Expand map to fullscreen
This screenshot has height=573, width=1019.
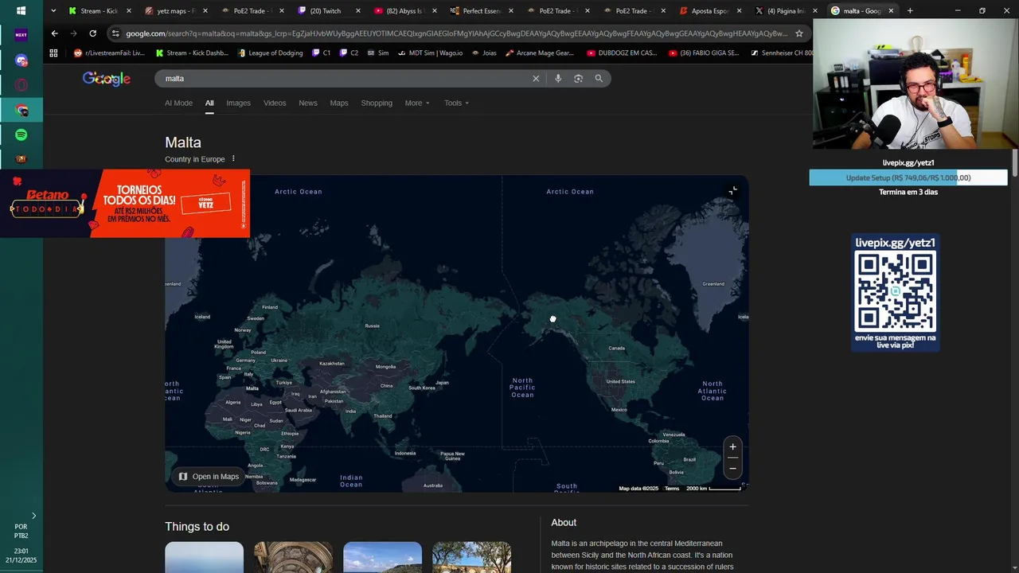tap(732, 190)
